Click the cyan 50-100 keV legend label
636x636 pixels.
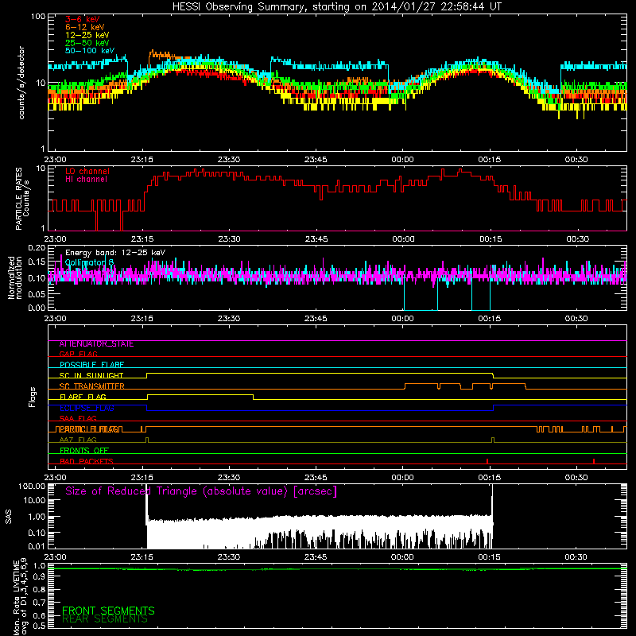(90, 51)
